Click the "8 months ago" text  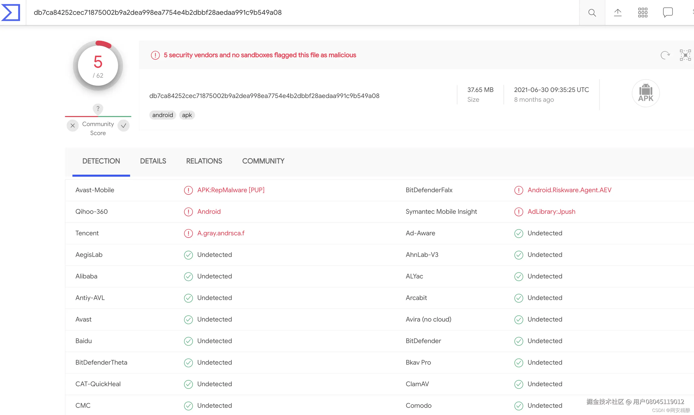pos(534,99)
